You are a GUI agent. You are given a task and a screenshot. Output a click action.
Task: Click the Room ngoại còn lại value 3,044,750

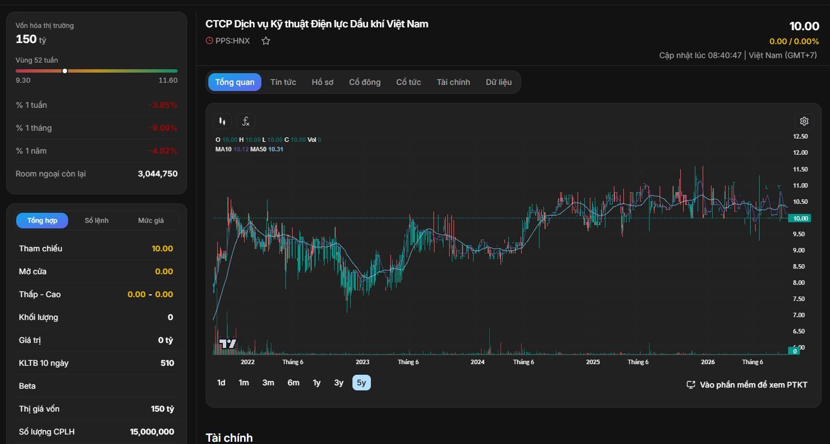pyautogui.click(x=158, y=174)
